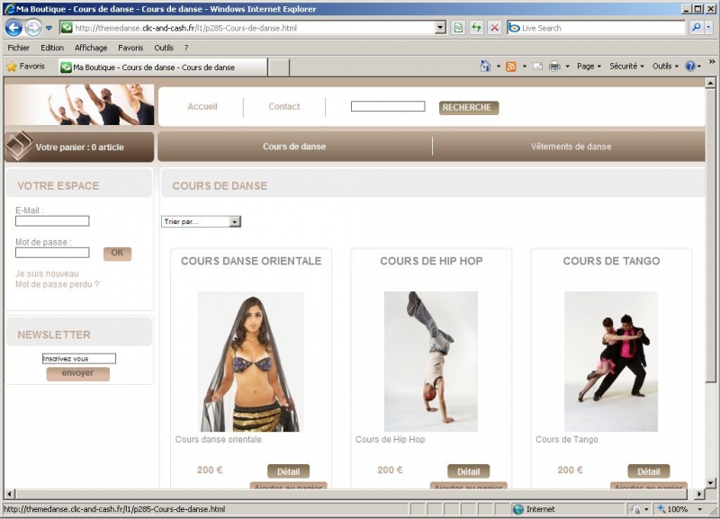The height and width of the screenshot is (519, 720).
Task: Click the Mot de passe field
Action: point(52,253)
